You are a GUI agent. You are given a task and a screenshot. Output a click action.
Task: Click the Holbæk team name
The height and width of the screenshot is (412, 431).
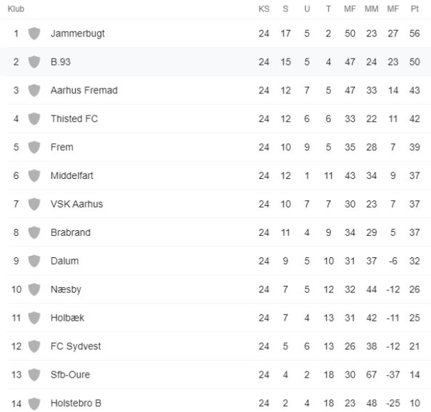pos(67,318)
